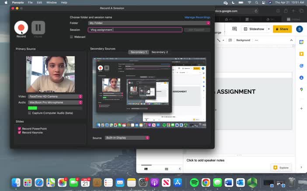The image size is (307, 191).
Task: Reload the docs.google.com page
Action: click(256, 11)
